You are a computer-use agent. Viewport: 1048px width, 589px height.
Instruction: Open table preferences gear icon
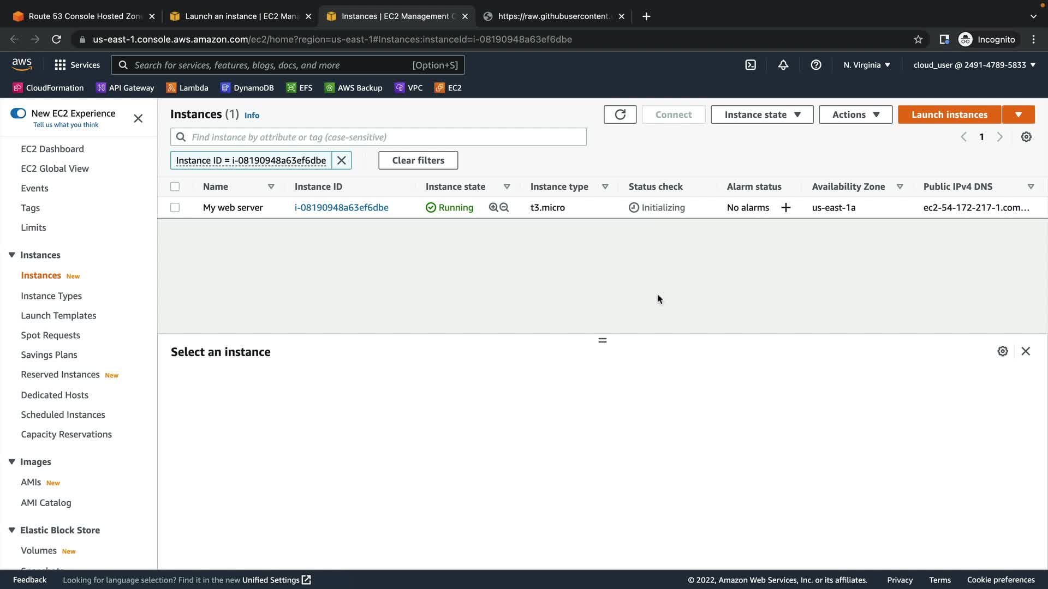click(1026, 137)
